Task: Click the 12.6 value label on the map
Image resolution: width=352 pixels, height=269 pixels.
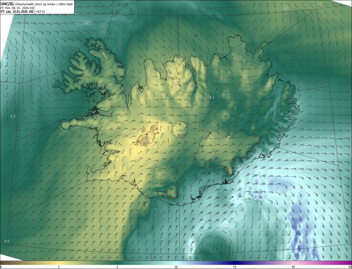Action: pyautogui.click(x=261, y=197)
